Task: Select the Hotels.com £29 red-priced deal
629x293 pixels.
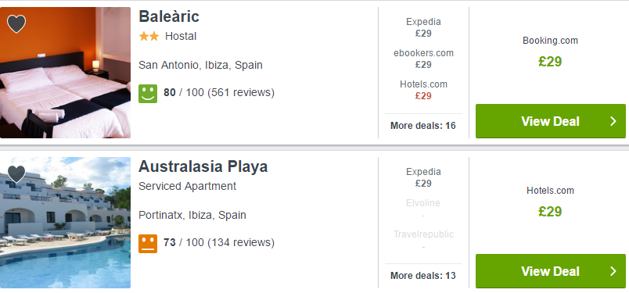Action: coord(423,90)
